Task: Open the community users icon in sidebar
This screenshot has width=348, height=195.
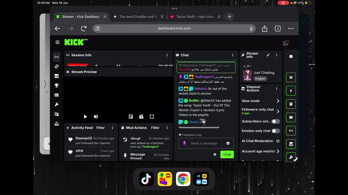Action: 57,114
